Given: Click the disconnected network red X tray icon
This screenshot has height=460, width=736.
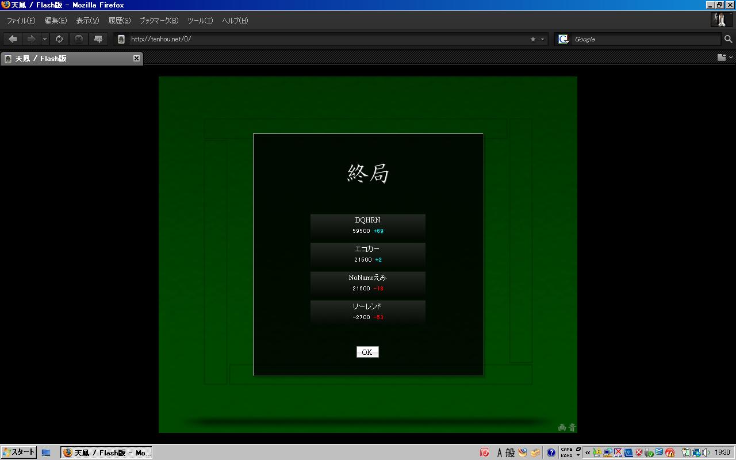Looking at the screenshot, I should [618, 453].
